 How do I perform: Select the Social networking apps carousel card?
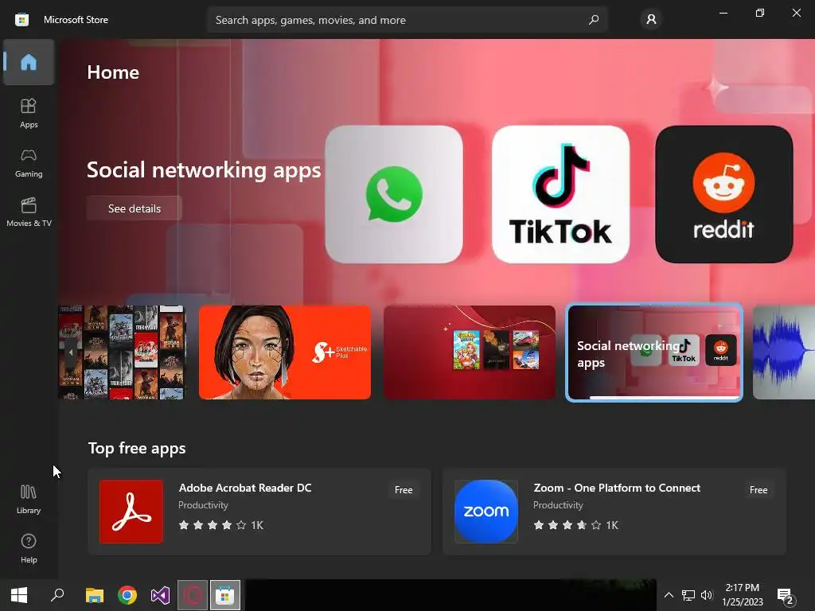point(654,352)
